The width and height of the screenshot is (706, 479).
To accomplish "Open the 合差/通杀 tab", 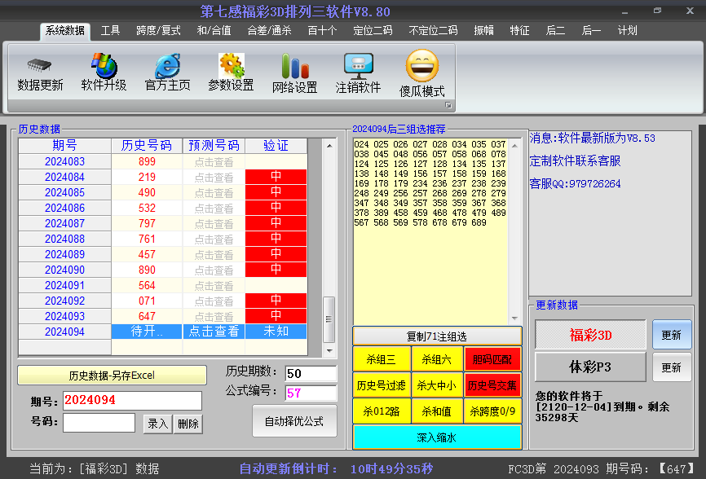I will coord(269,31).
